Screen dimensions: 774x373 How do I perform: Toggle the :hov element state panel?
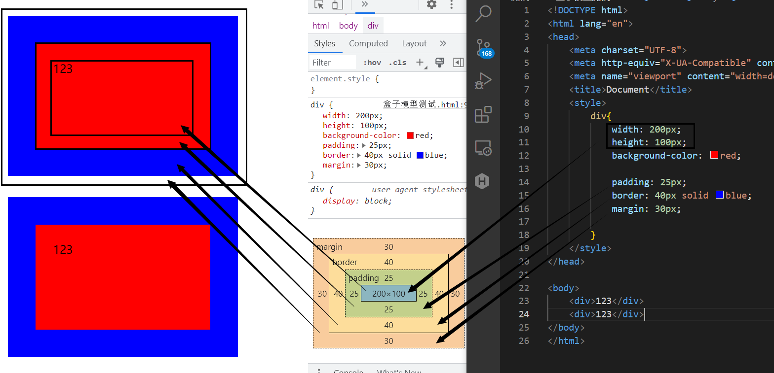(372, 63)
